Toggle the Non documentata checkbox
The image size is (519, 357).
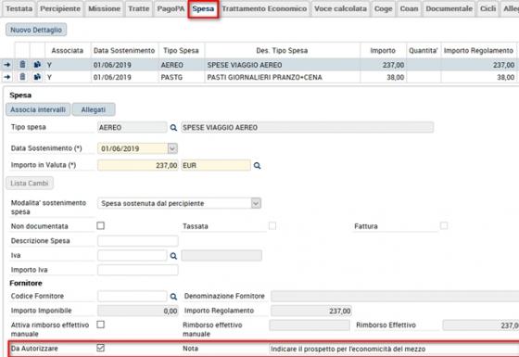[101, 226]
